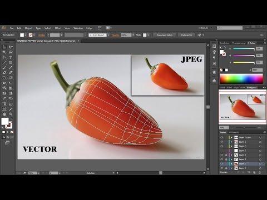Open the Effect menu
The height and width of the screenshot is (200, 267).
(58, 28)
